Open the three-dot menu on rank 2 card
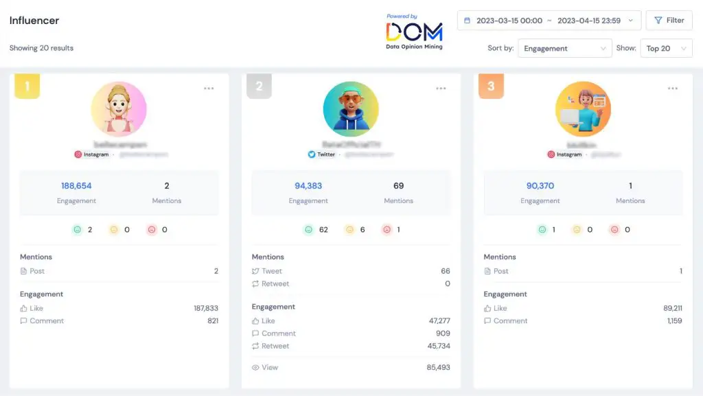 441,89
